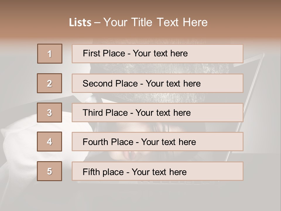The height and width of the screenshot is (211, 281).
Task: Click the word 'Fifth' in the last bar
Action: [x=91, y=172]
